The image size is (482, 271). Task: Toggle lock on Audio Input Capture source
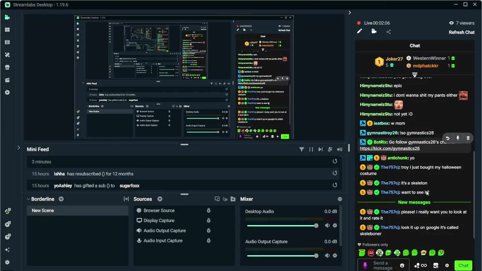pos(209,241)
